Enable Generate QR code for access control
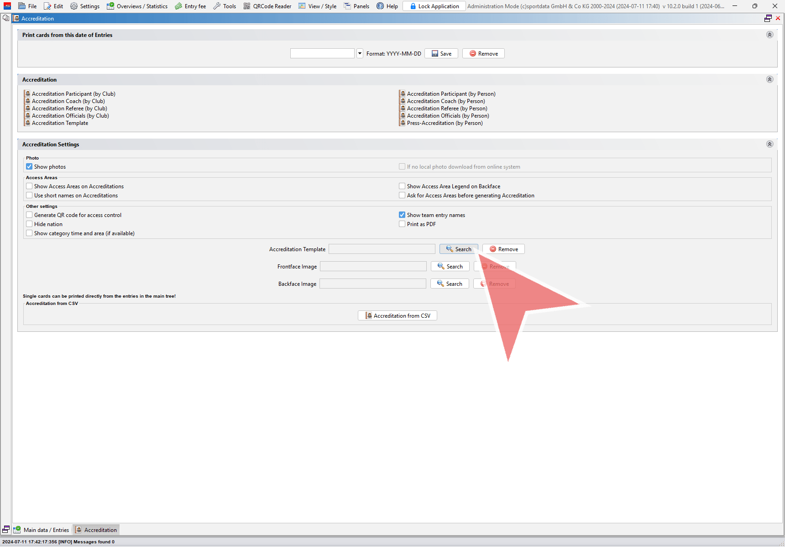Image resolution: width=785 pixels, height=547 pixels. click(30, 215)
